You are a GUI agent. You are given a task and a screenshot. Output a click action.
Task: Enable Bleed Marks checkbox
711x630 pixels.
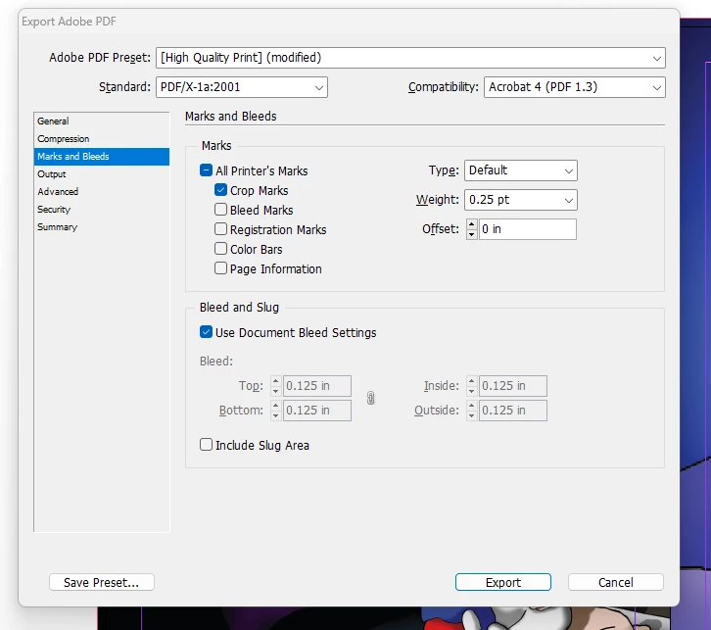(220, 210)
